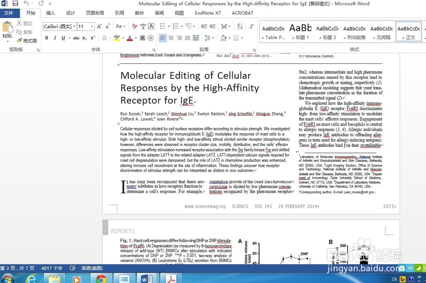Viewport: 426px width, 283px height.
Task: Switch to the 引用 (References) ribbon tab
Action: [119, 13]
